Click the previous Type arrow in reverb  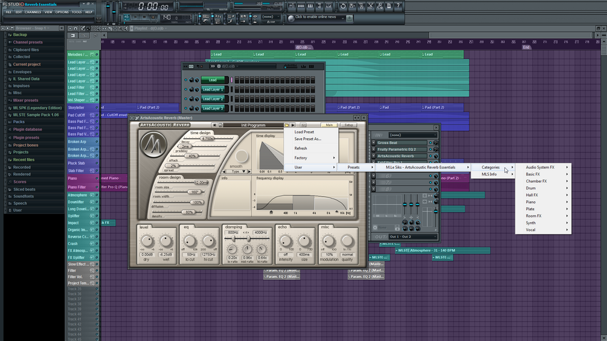(224, 171)
